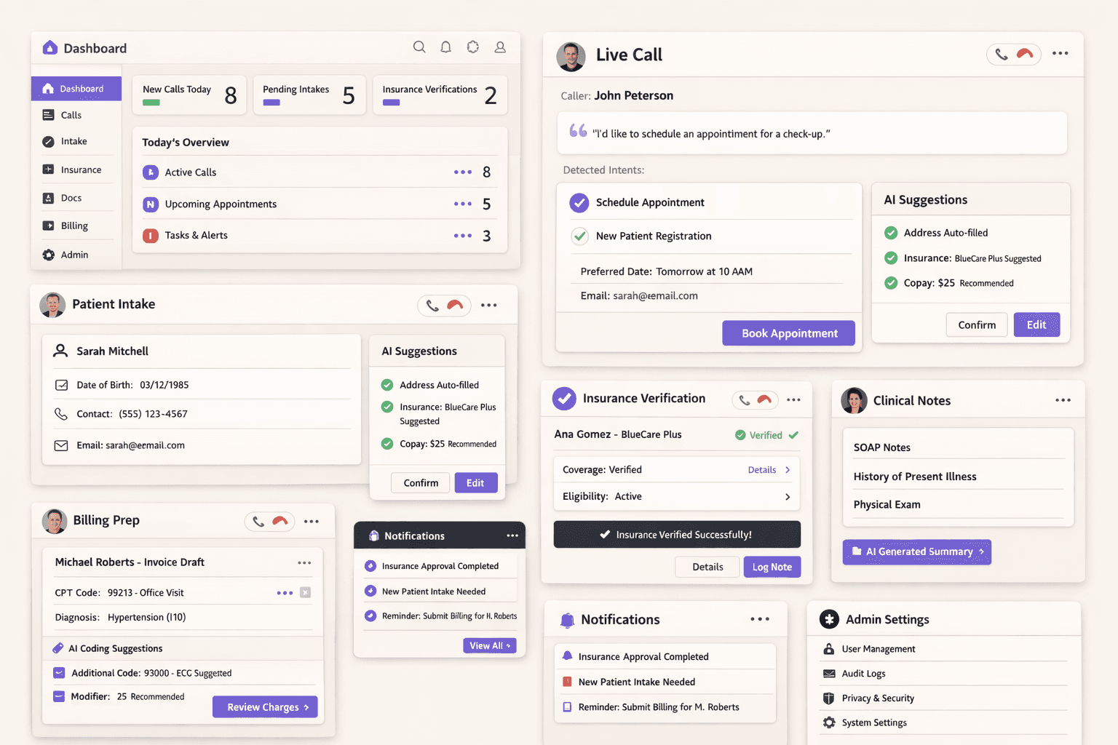Screen dimensions: 1118x745
Task: Open the bell notifications icon in Dashboard header
Action: [x=446, y=47]
